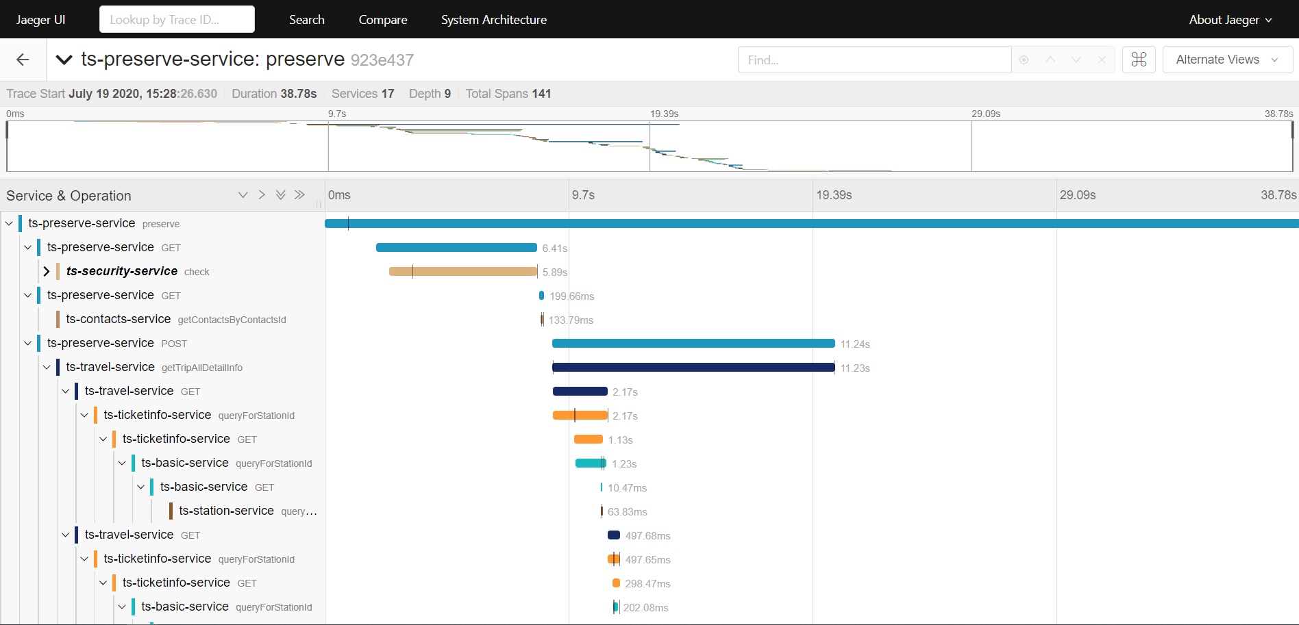Click the 5.89s ts-security-service span bar
Screen dimensions: 1299x625
(463, 272)
